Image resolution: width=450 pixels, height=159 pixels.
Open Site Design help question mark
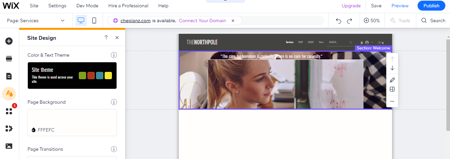106,38
